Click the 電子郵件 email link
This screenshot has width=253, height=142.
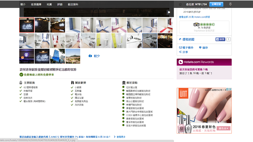[x=188, y=48]
